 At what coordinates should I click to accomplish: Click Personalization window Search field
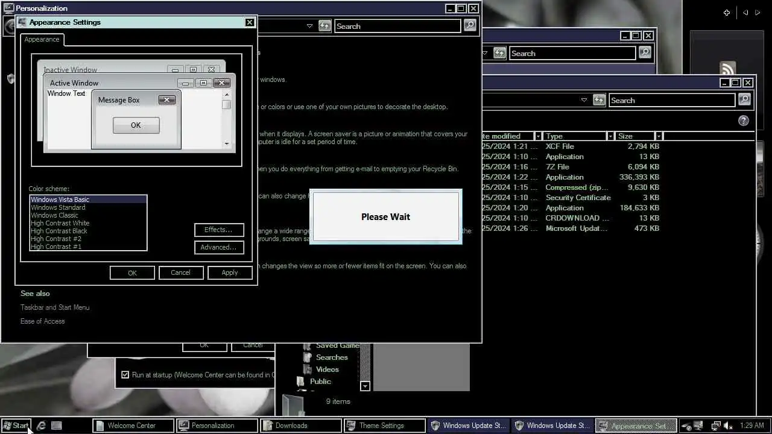click(397, 26)
